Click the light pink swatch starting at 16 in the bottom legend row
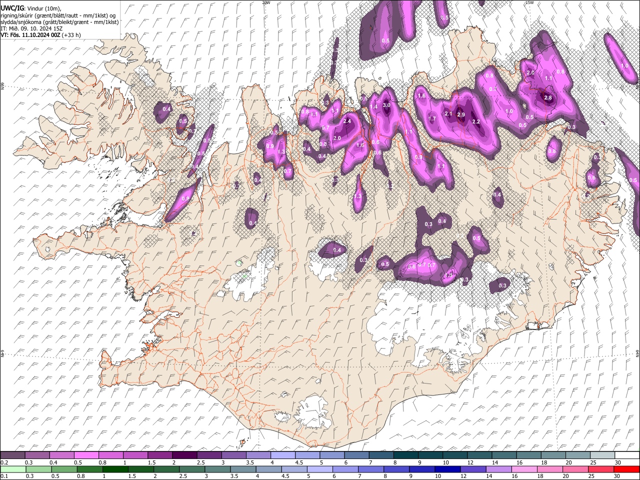The width and height of the screenshot is (640, 480). pos(525,469)
